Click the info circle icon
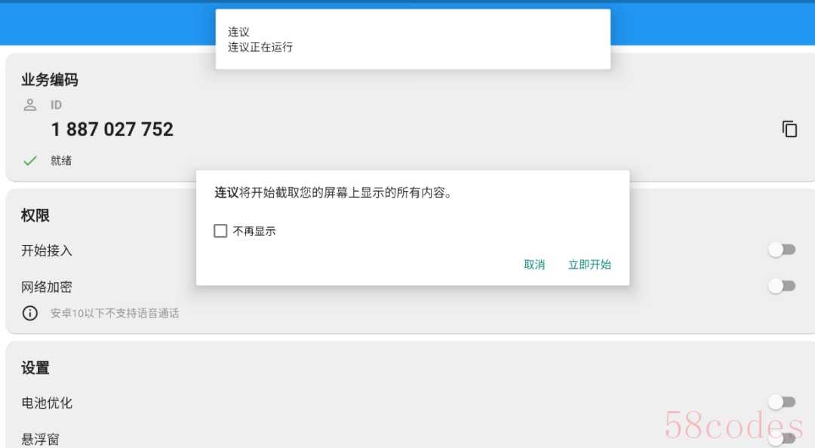The width and height of the screenshot is (815, 448). click(x=29, y=313)
